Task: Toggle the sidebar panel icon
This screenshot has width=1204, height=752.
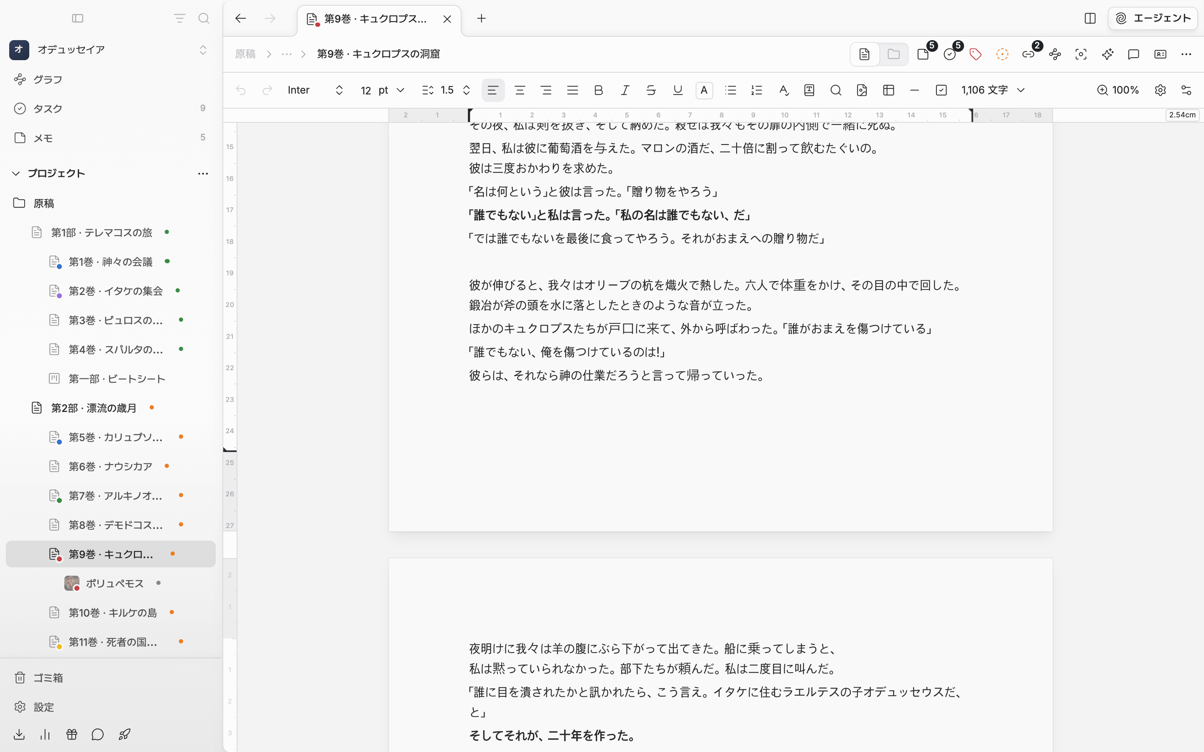Action: click(x=78, y=18)
